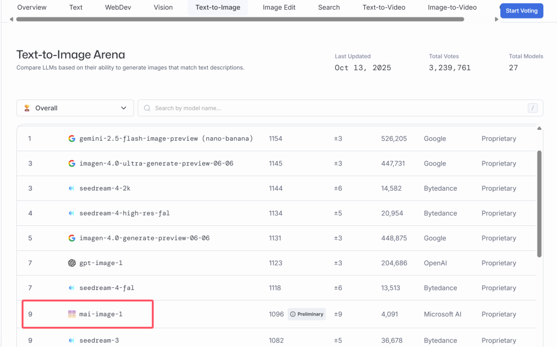Click Google logo beside gemini-2.5-flash-image-preview
The width and height of the screenshot is (557, 347).
pos(71,138)
